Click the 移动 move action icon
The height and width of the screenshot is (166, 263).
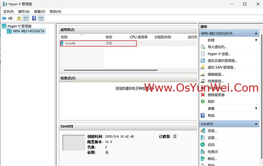pos(203,159)
